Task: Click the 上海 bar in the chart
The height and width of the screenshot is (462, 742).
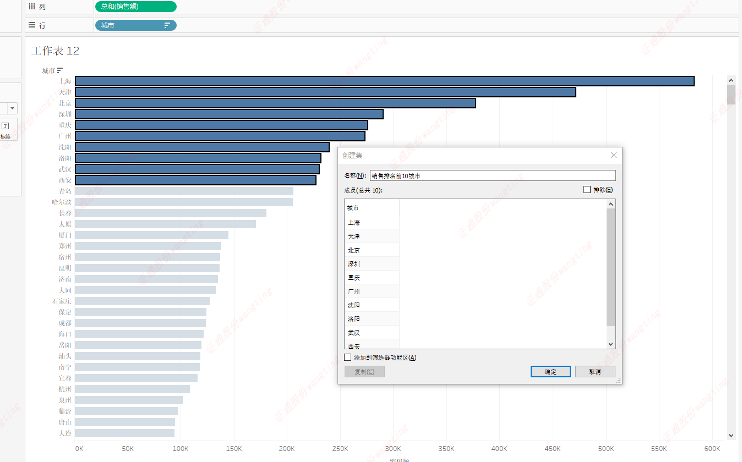Action: (385, 81)
